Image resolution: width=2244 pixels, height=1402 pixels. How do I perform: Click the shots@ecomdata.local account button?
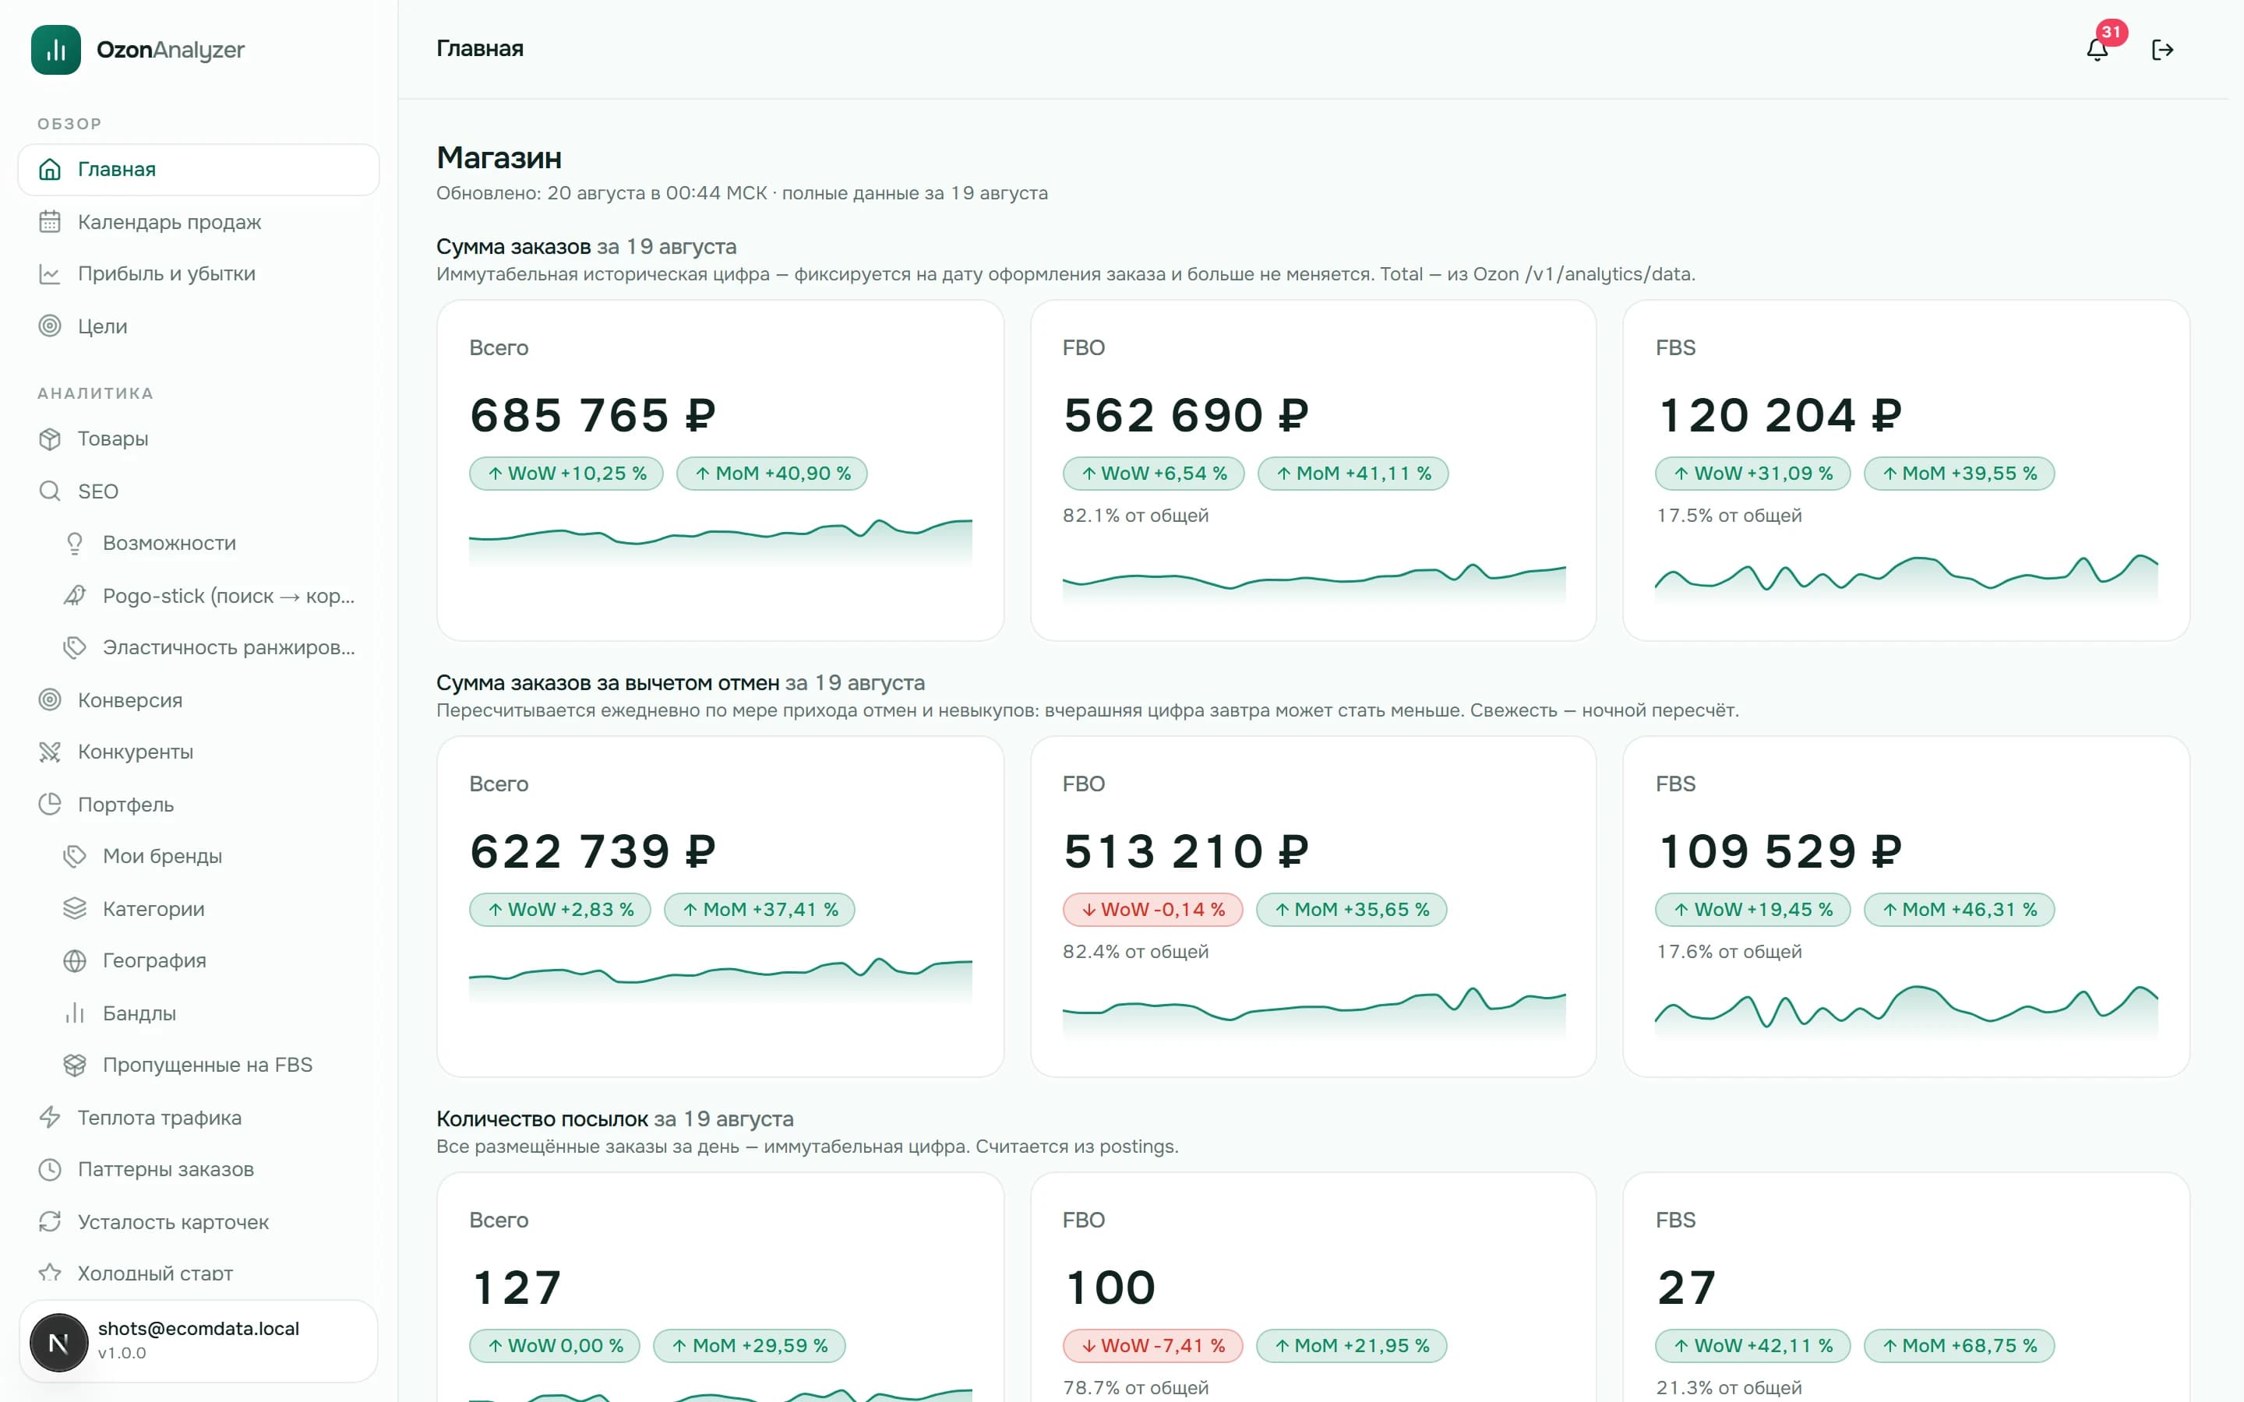pyautogui.click(x=199, y=1342)
